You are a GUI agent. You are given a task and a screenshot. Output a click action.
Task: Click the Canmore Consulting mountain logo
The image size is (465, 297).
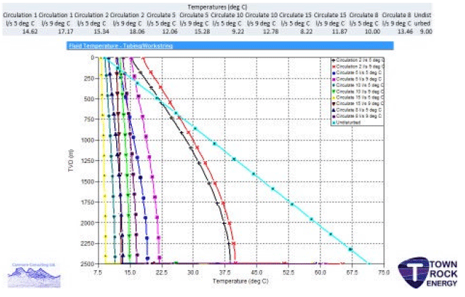[x=34, y=275]
